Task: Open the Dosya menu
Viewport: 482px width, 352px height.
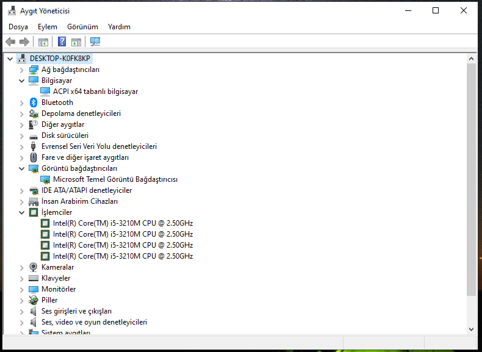Action: 18,27
